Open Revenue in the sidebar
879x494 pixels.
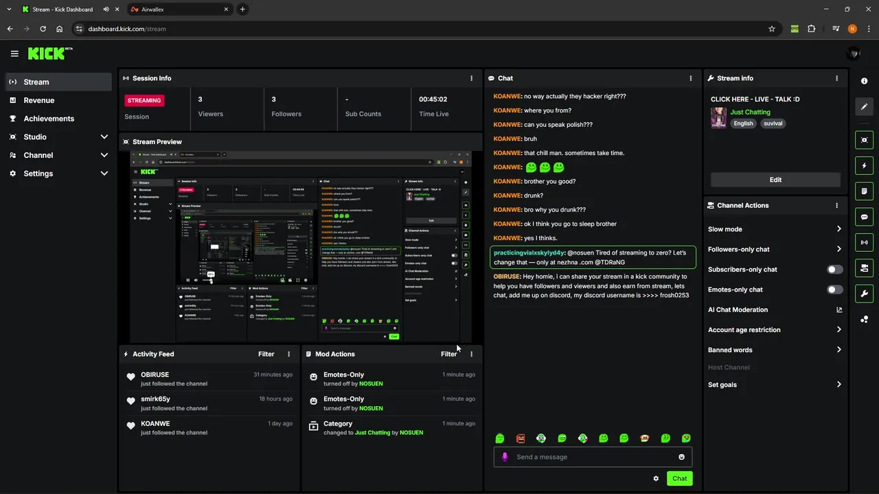tap(58, 100)
